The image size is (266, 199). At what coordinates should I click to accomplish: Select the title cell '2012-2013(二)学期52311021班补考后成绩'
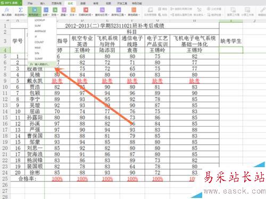(115, 26)
